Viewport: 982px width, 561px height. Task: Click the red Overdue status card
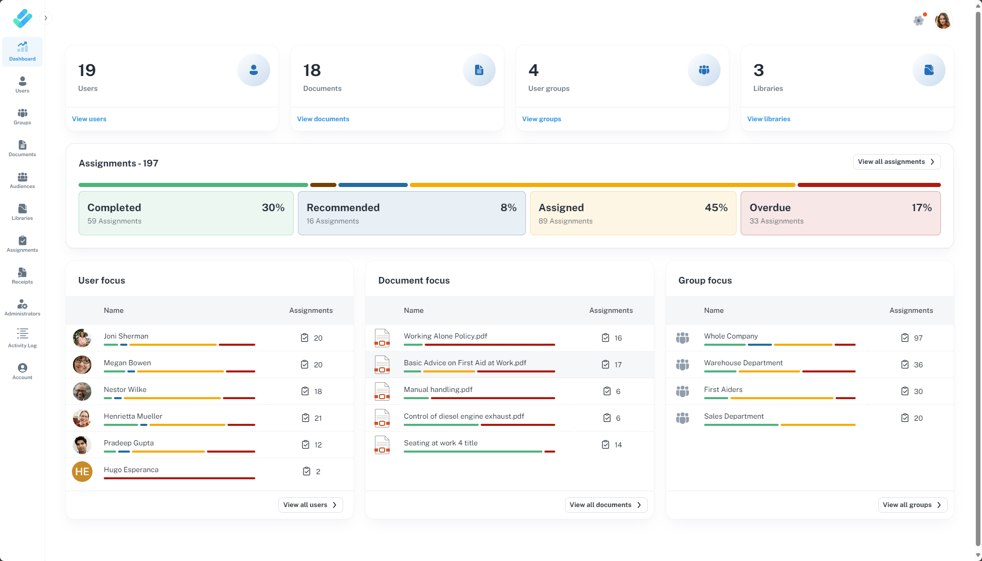[840, 213]
